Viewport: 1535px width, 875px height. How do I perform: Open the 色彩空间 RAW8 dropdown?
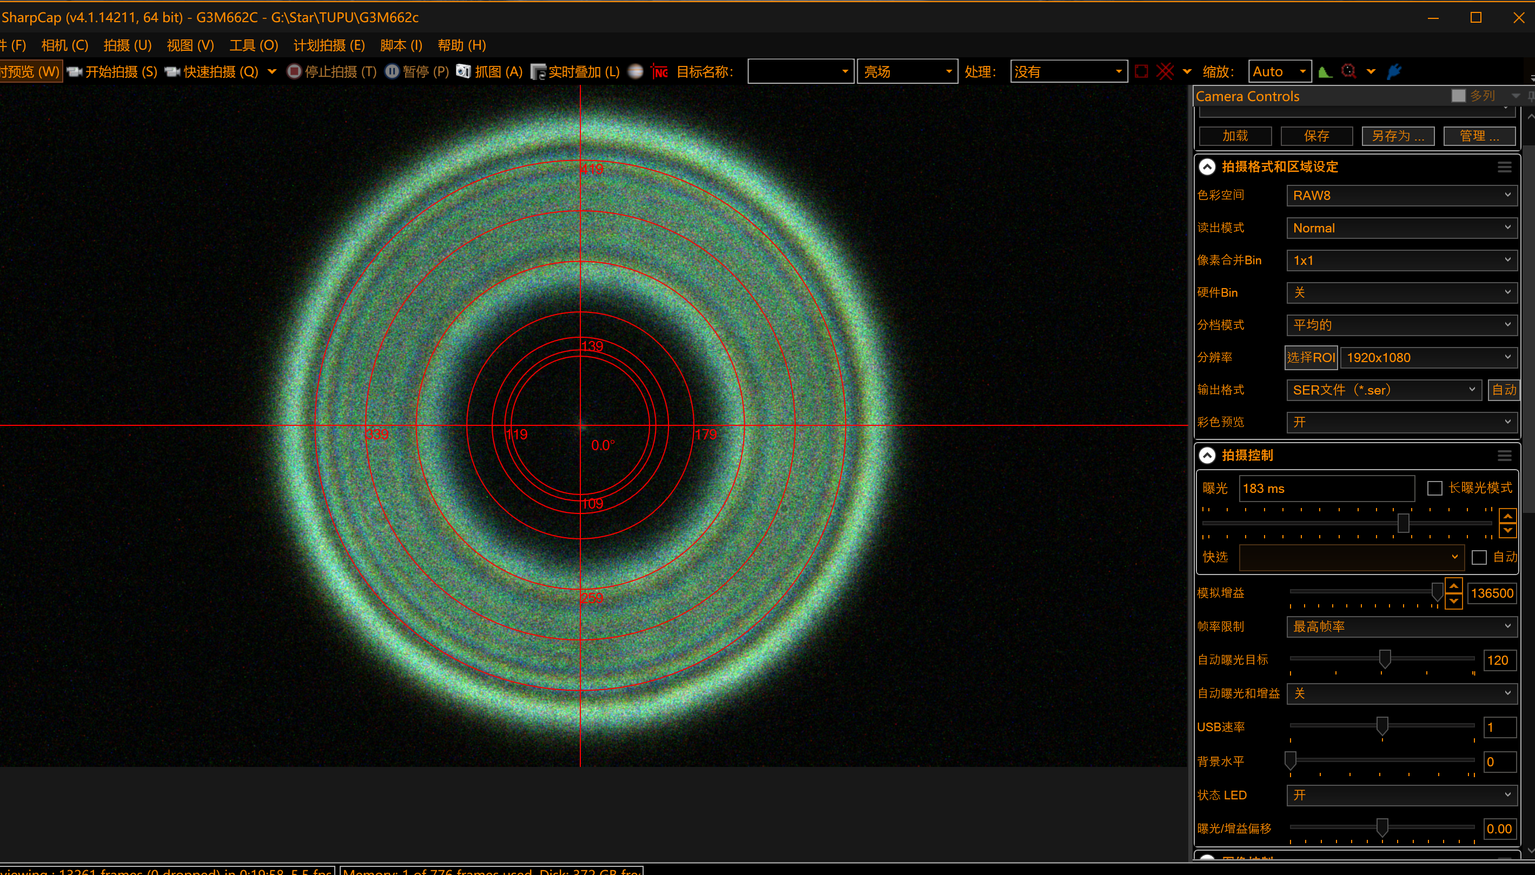1401,195
